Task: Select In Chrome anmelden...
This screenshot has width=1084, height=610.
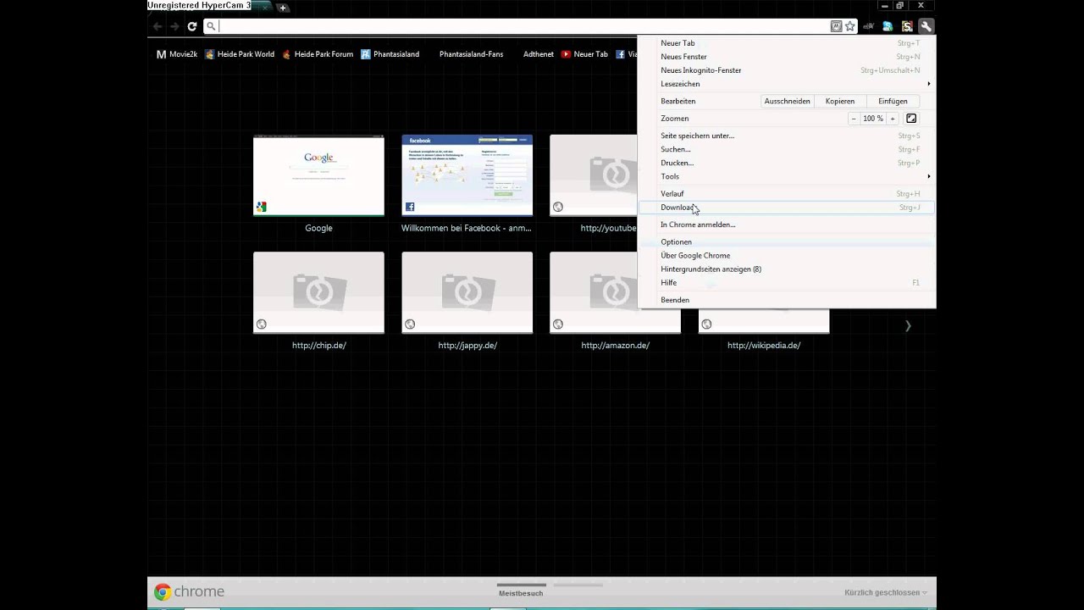Action: (x=786, y=225)
